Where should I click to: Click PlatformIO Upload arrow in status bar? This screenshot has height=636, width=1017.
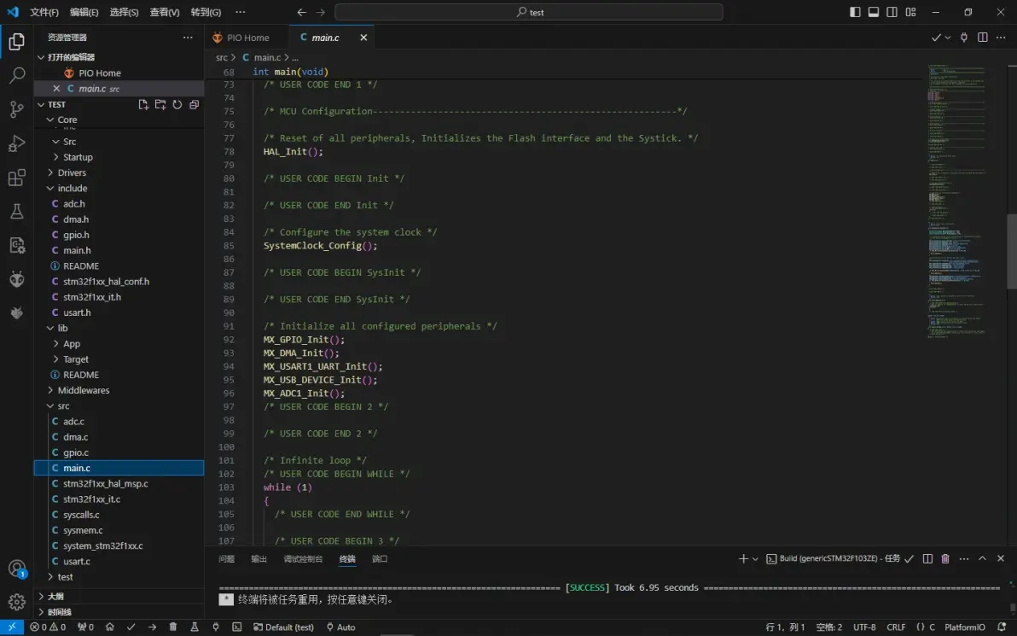tap(152, 627)
